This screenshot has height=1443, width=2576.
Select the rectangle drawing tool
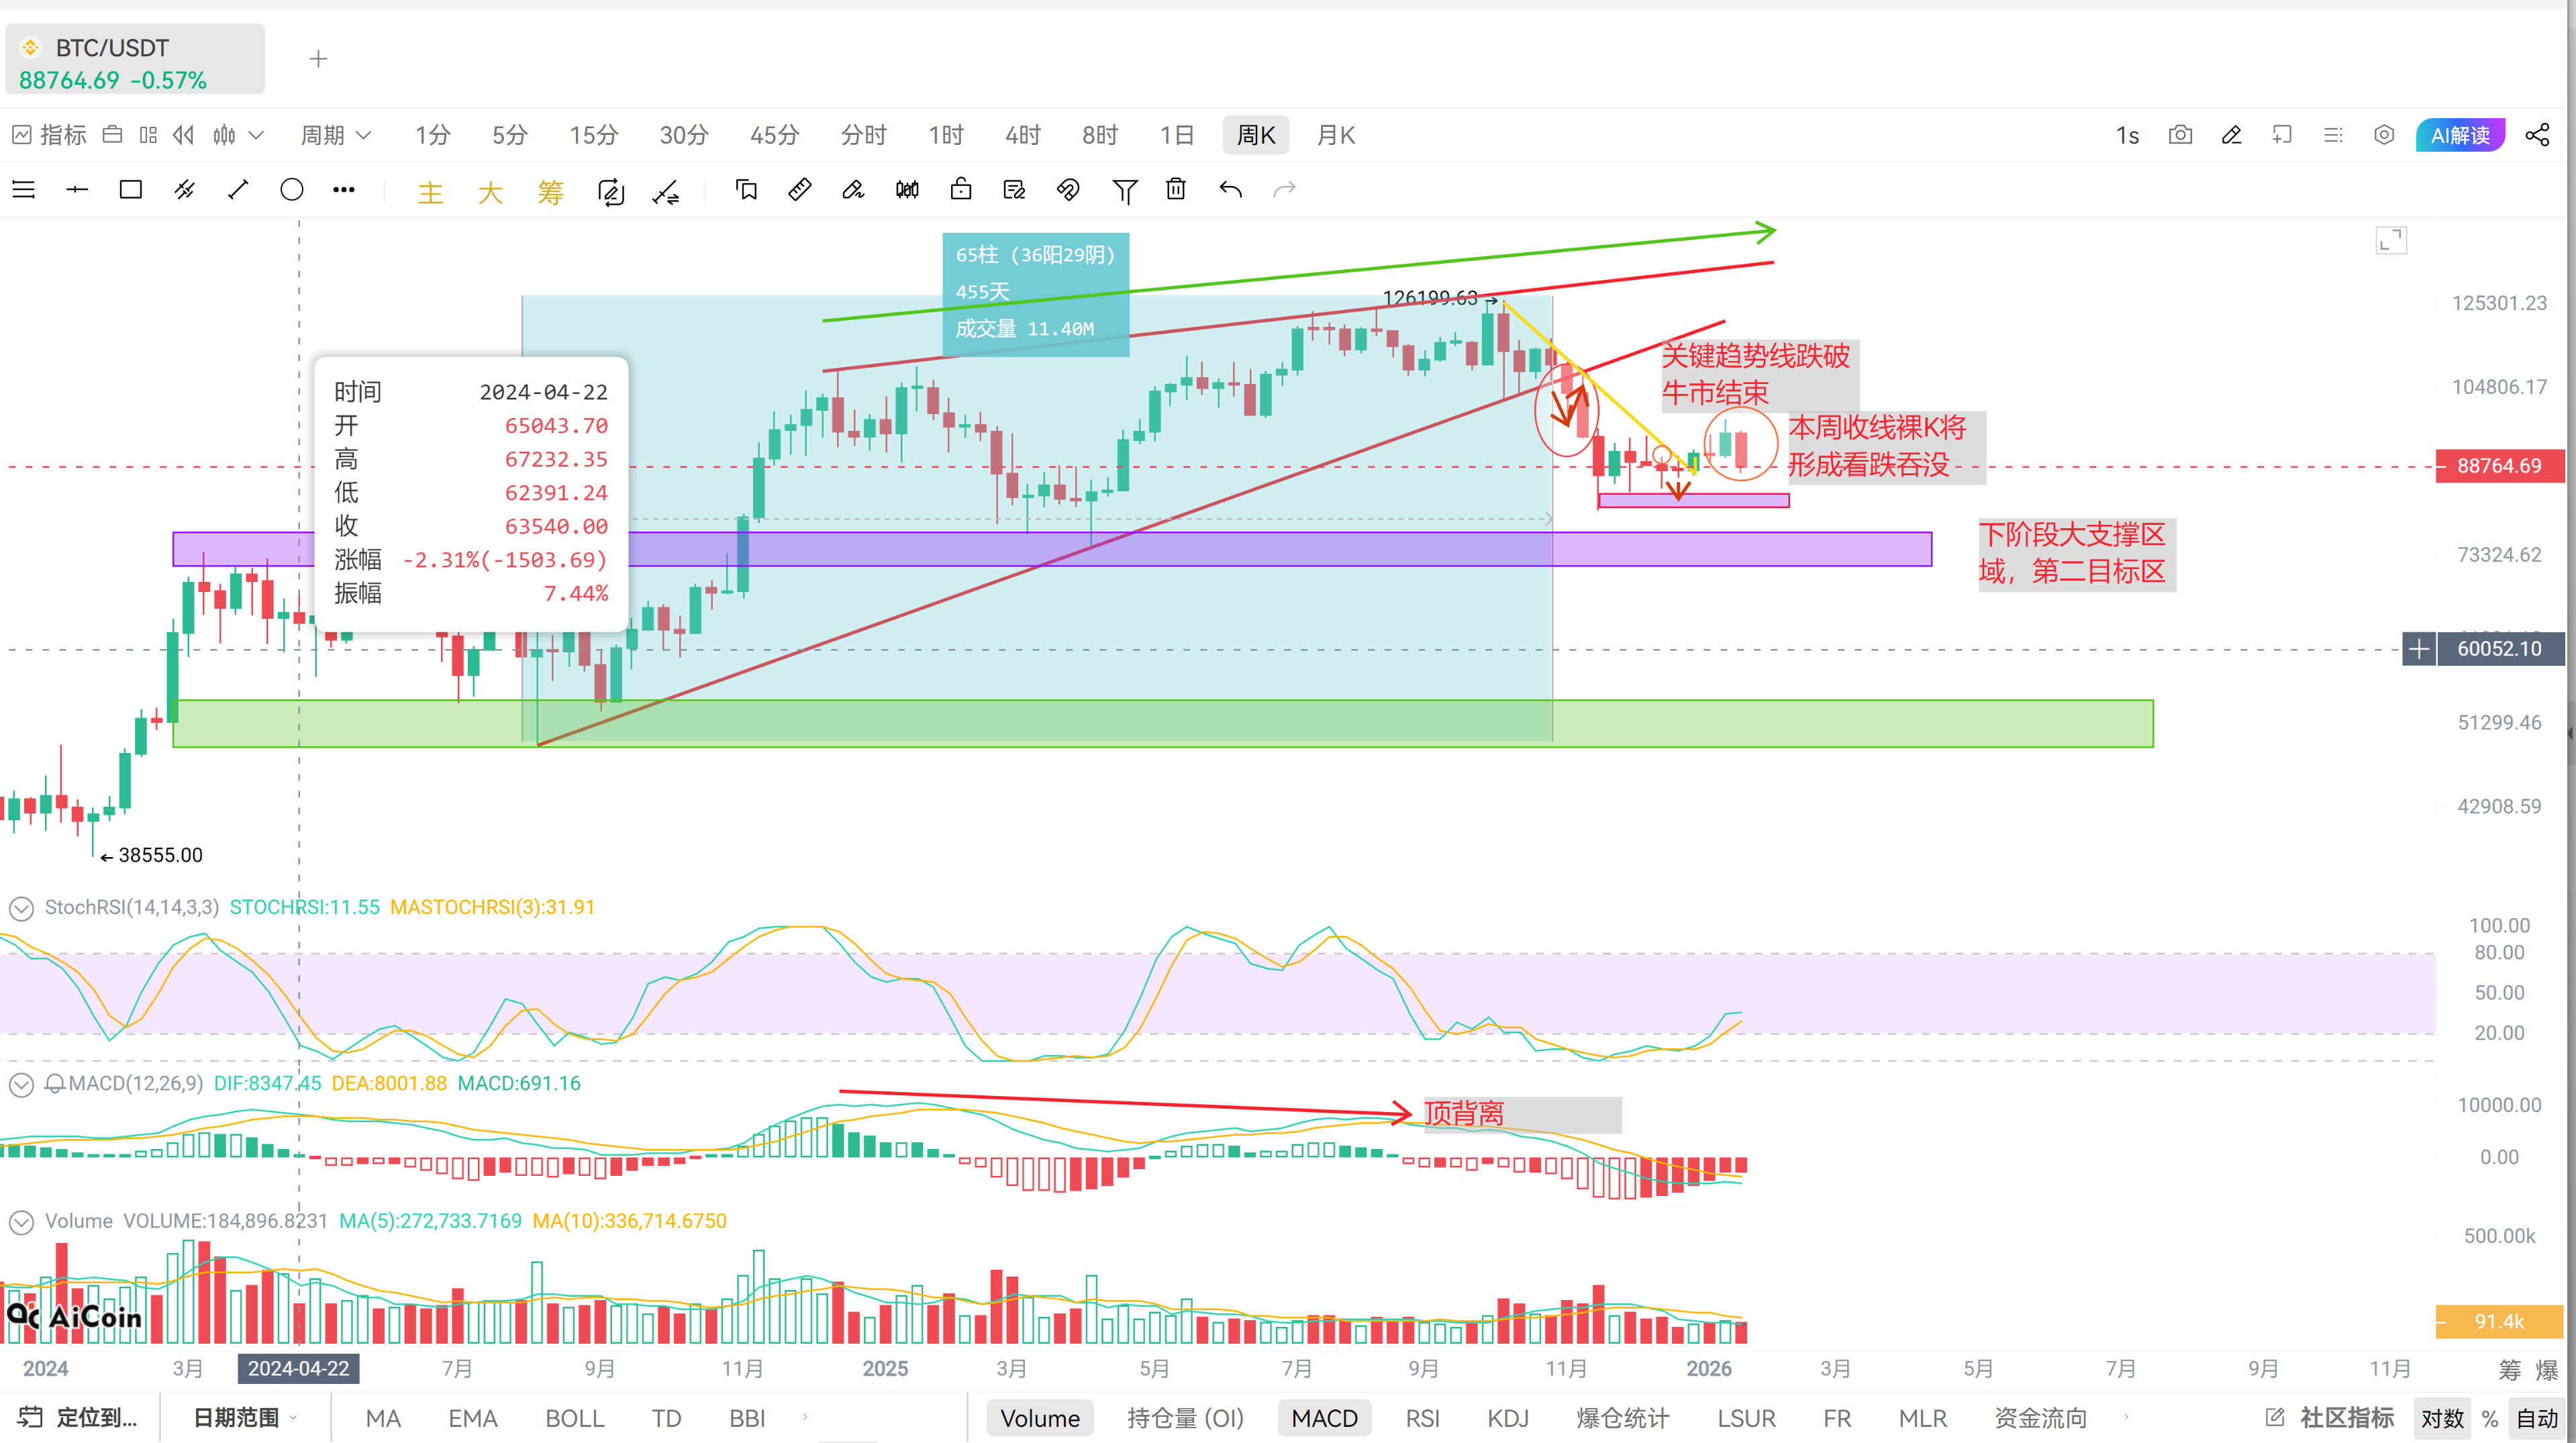tap(130, 190)
